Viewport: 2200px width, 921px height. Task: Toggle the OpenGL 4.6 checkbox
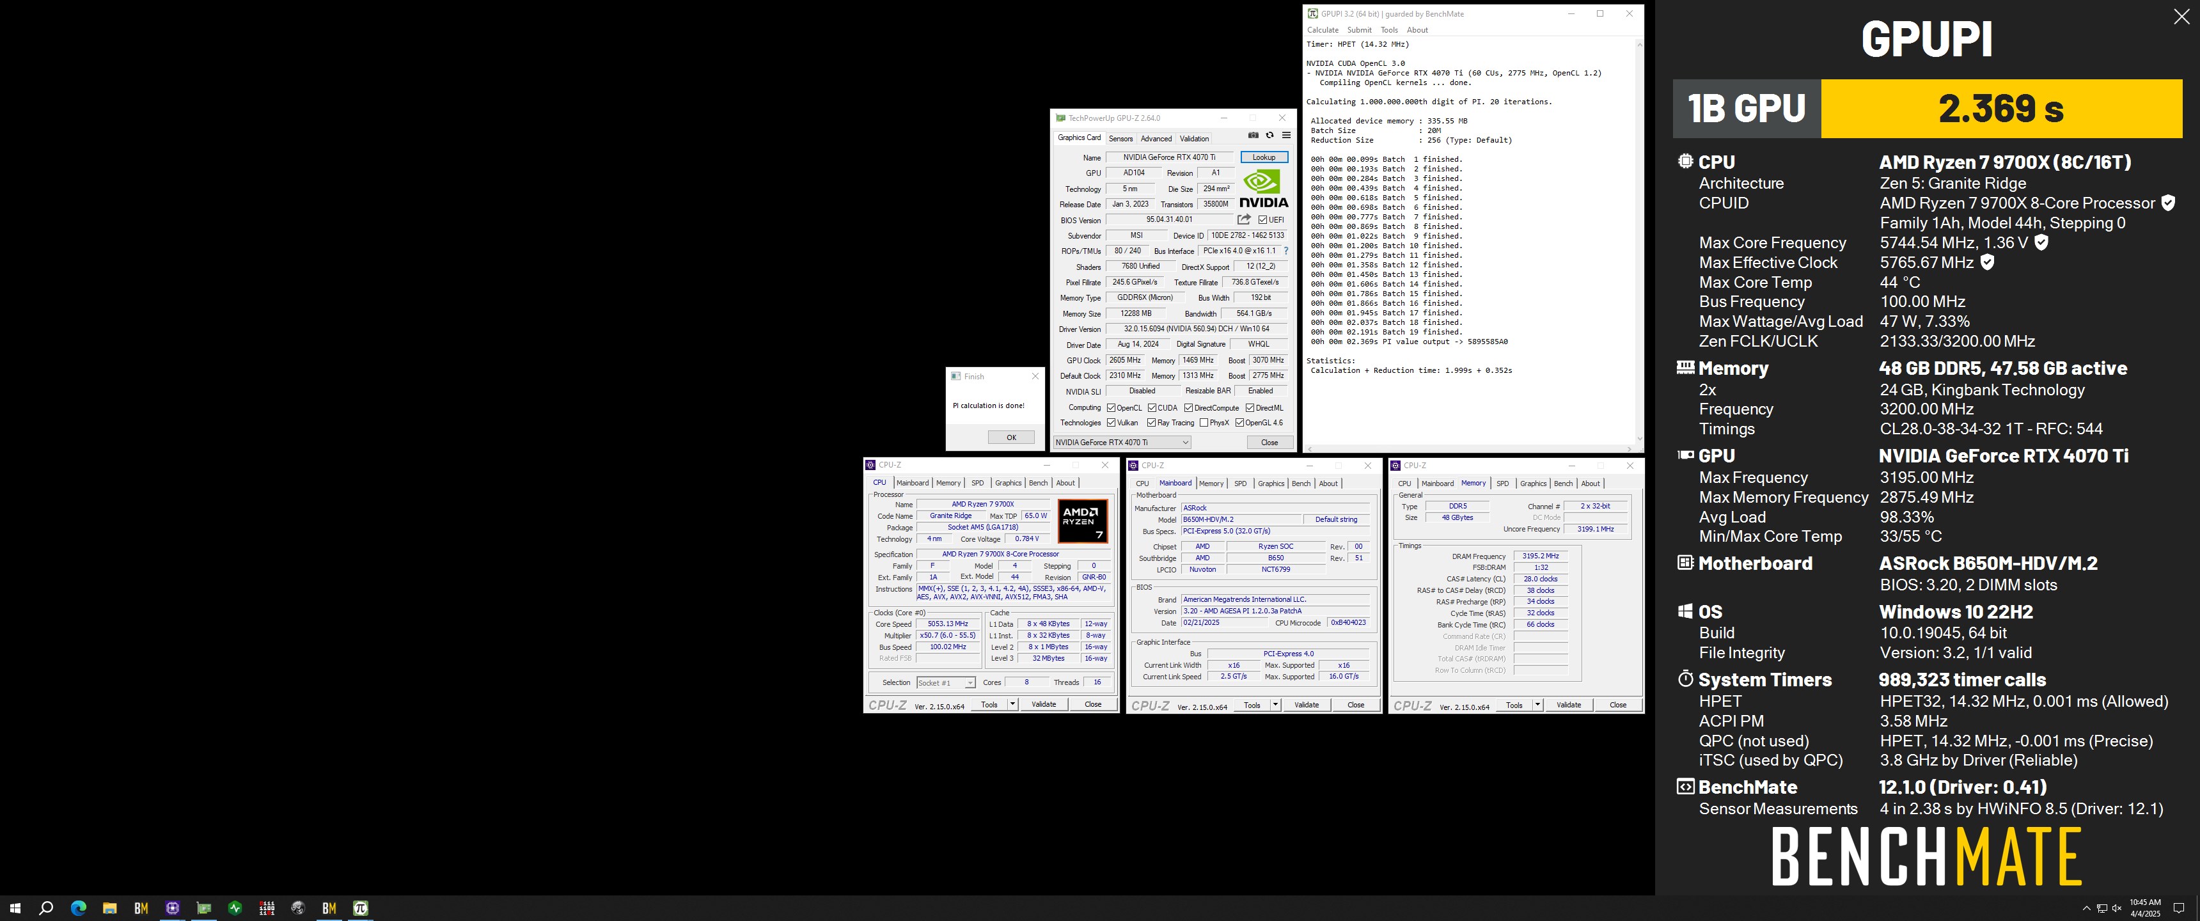tap(1239, 423)
